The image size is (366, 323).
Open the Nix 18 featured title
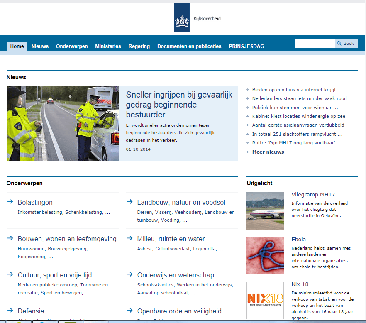pos(300,284)
